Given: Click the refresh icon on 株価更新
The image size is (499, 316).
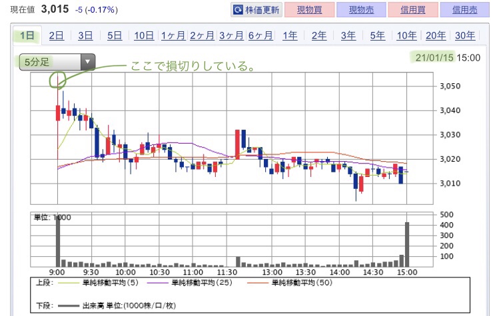Looking at the screenshot, I should [238, 10].
